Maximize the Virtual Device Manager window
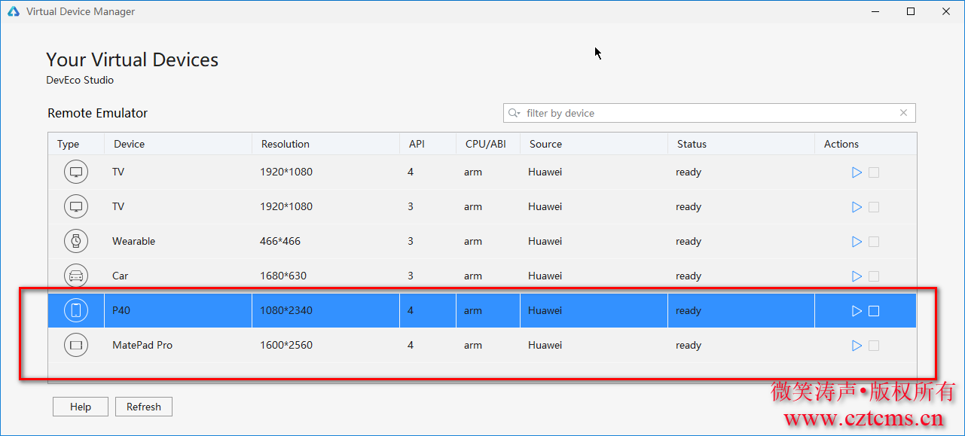This screenshot has width=965, height=436. 911,11
